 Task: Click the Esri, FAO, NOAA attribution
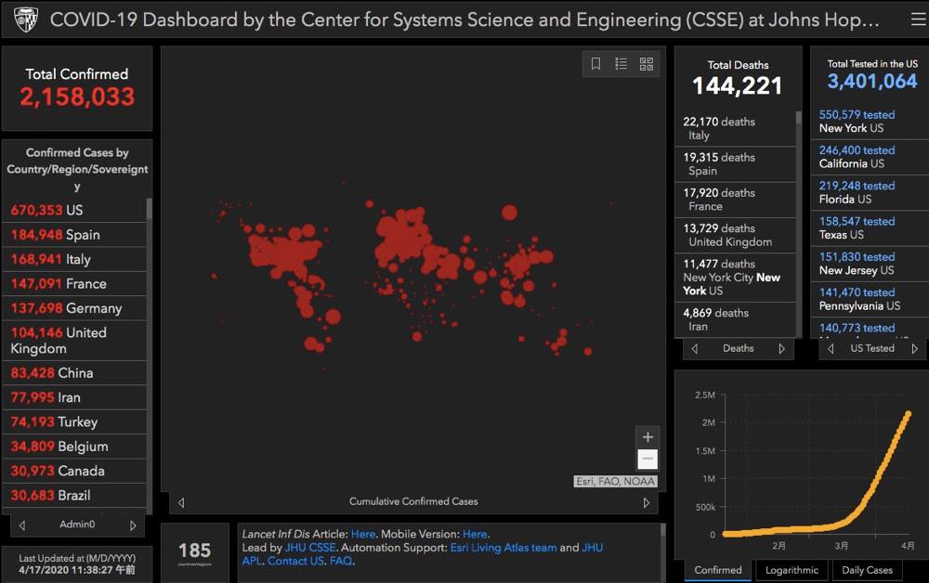click(616, 481)
